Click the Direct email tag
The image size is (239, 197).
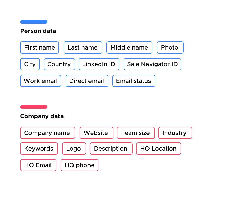[87, 81]
